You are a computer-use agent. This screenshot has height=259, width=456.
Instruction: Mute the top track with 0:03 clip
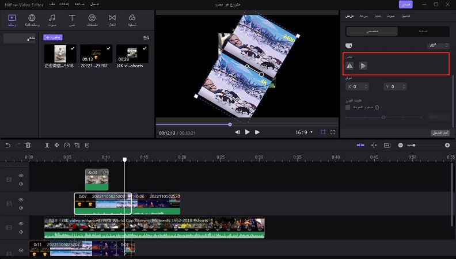21,184
